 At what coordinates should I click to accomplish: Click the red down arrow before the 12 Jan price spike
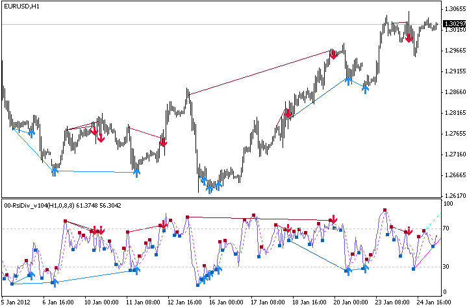(163, 141)
